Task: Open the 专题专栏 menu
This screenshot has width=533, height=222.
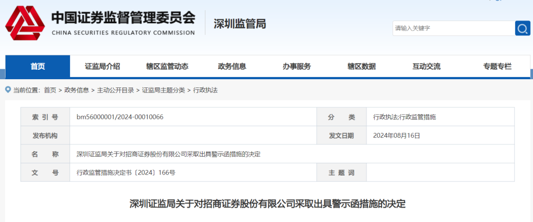Action: tap(497, 66)
